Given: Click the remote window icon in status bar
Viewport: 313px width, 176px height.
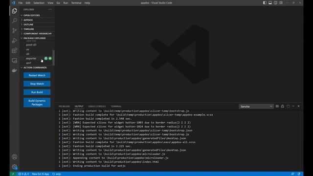Looking at the screenshot, I should 13,174.
